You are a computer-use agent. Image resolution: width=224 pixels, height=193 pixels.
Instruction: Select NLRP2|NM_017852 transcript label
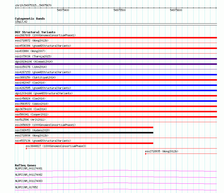[26, 187]
